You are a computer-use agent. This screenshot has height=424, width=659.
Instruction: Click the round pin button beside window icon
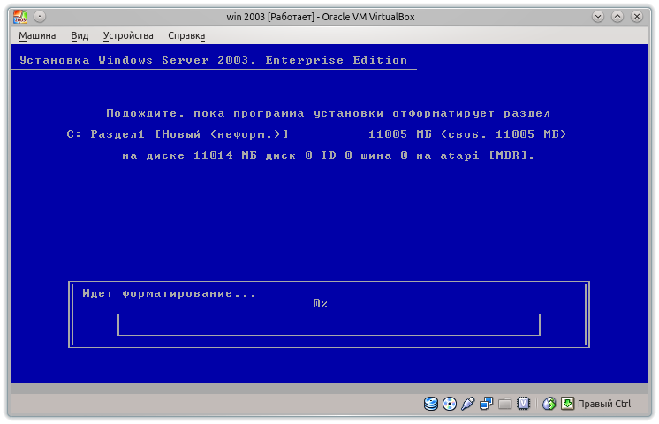(40, 17)
